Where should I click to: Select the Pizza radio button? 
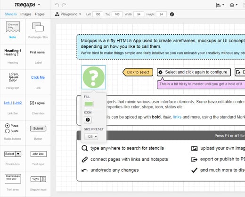(x=7, y=126)
